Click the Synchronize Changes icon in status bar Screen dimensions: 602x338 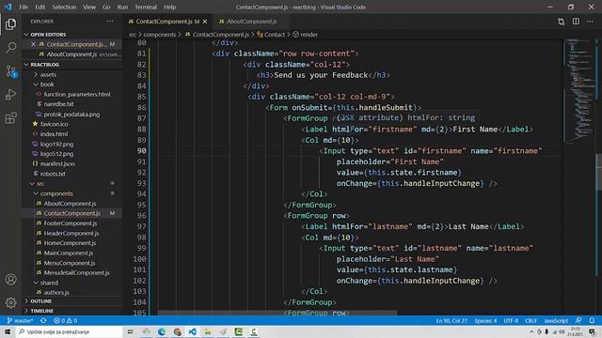point(43,321)
